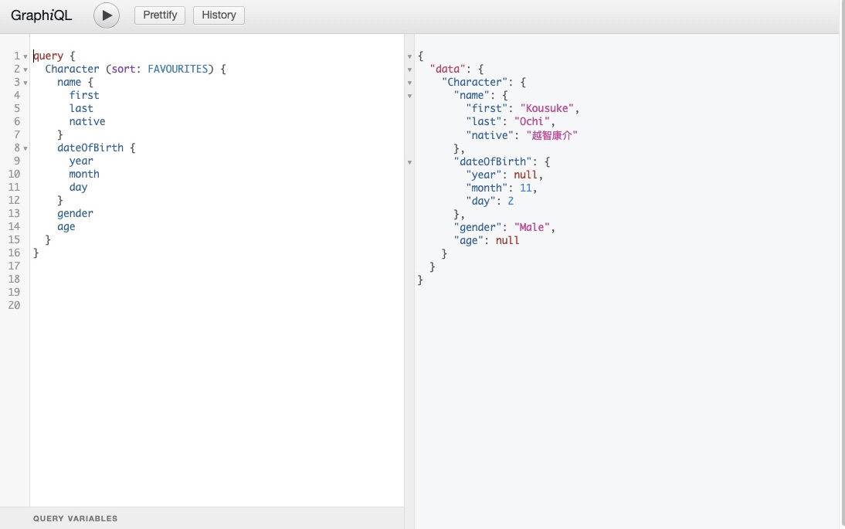This screenshot has width=845, height=529.
Task: Click the 'sort' argument in the query
Action: point(124,69)
